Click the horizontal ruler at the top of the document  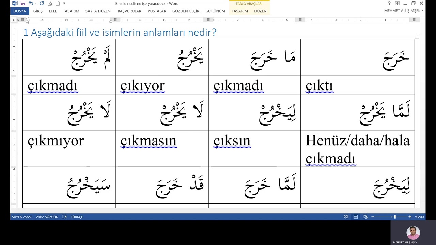coord(218,20)
